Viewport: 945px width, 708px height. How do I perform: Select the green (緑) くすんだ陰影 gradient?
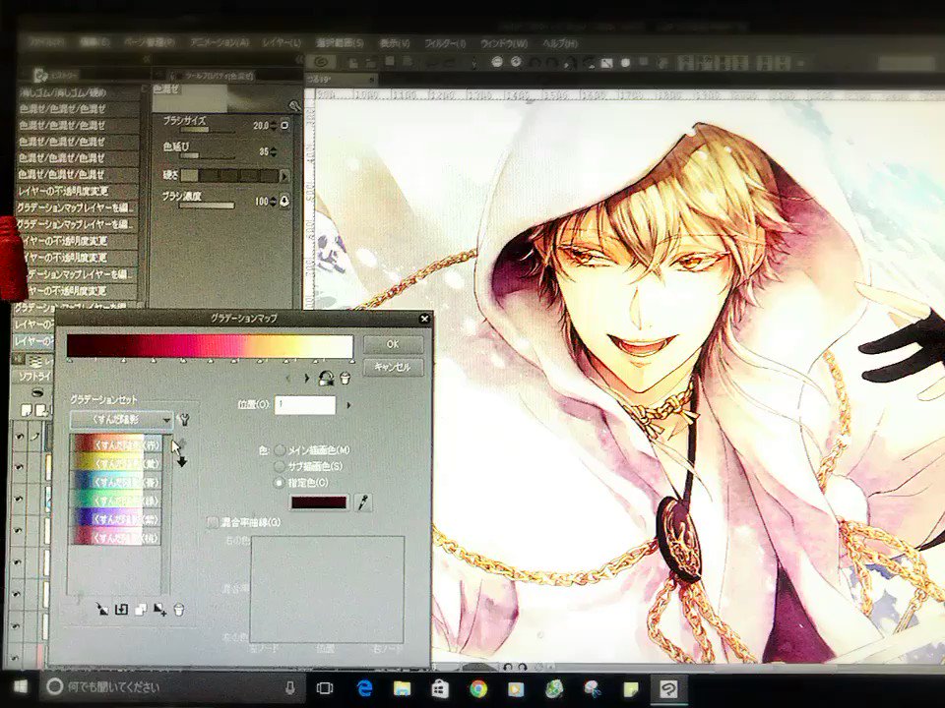tap(117, 500)
